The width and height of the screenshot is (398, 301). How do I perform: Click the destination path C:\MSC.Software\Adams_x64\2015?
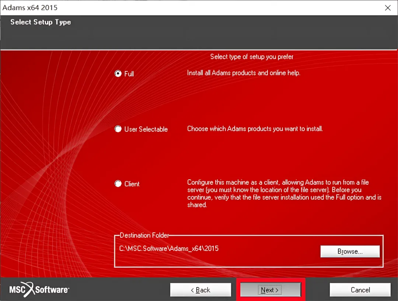pyautogui.click(x=169, y=248)
